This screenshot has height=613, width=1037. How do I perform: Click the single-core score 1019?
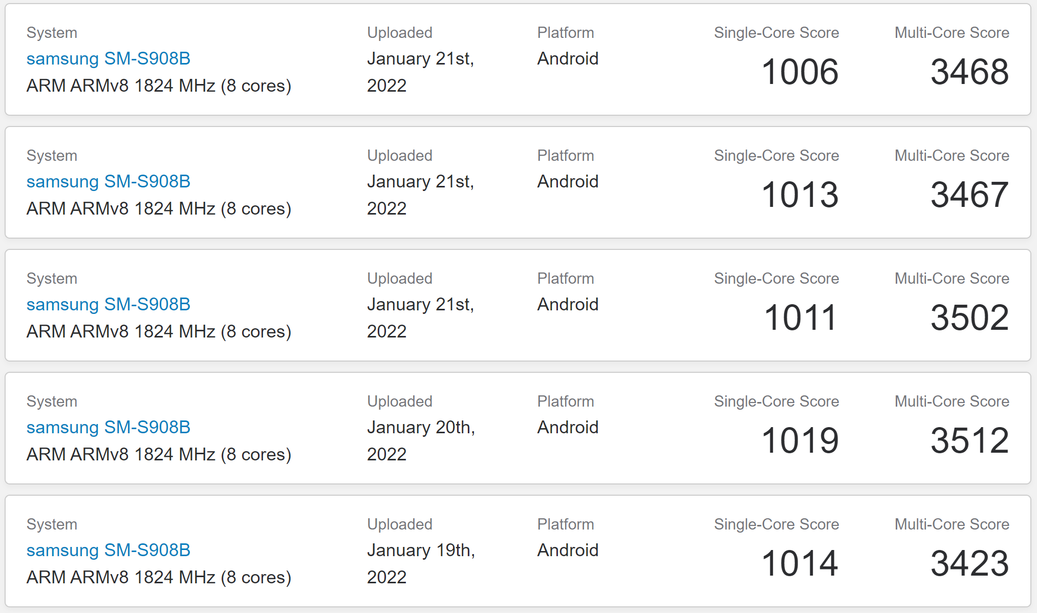coord(800,440)
